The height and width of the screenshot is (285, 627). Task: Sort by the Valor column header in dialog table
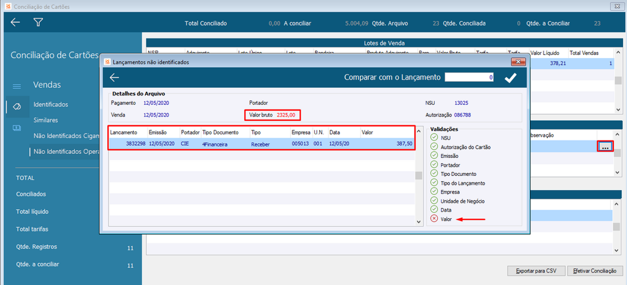point(367,132)
